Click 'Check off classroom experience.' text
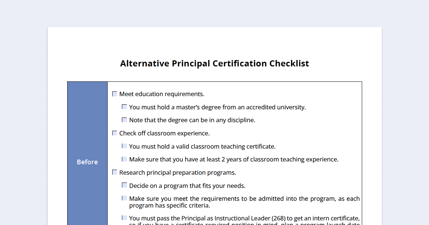429x225 pixels. 164,133
